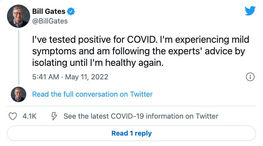Click the Read 1 reply button

click(131, 133)
